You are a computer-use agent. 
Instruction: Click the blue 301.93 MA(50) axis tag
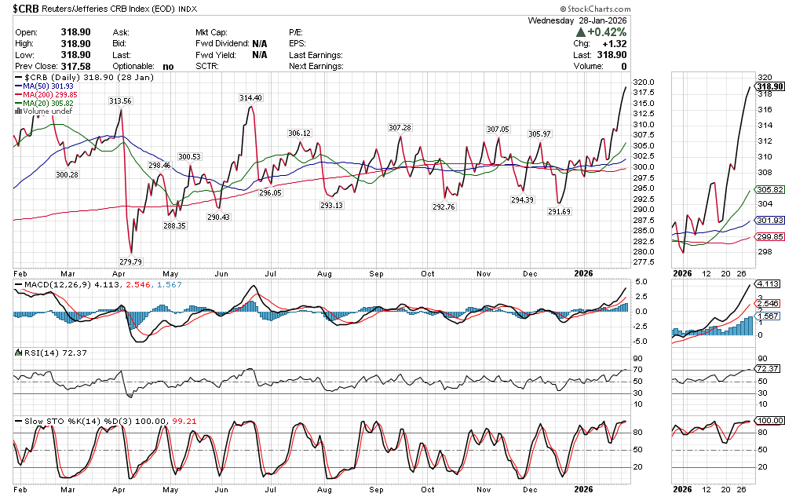[769, 221]
